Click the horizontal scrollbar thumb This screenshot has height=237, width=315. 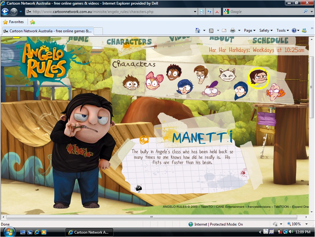tap(151, 217)
